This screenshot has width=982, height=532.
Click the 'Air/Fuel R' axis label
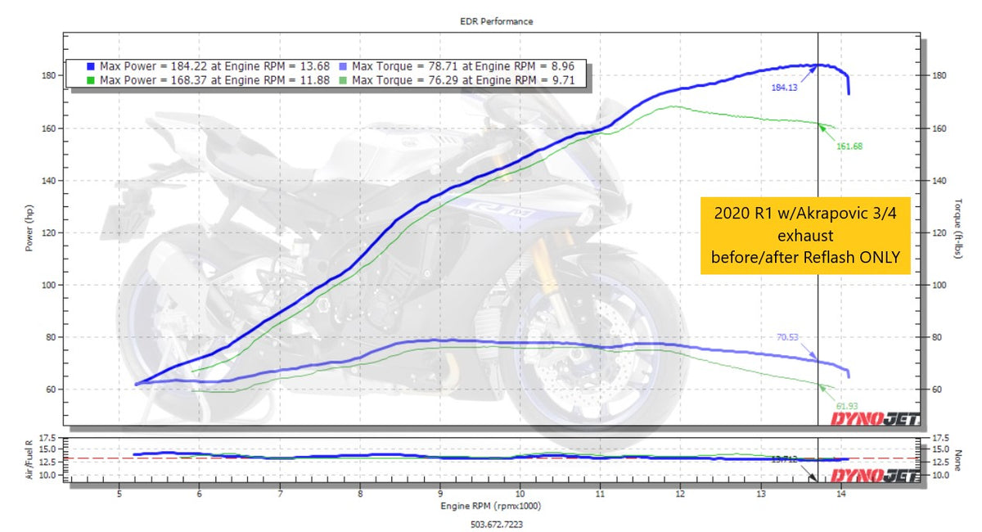[x=30, y=458]
